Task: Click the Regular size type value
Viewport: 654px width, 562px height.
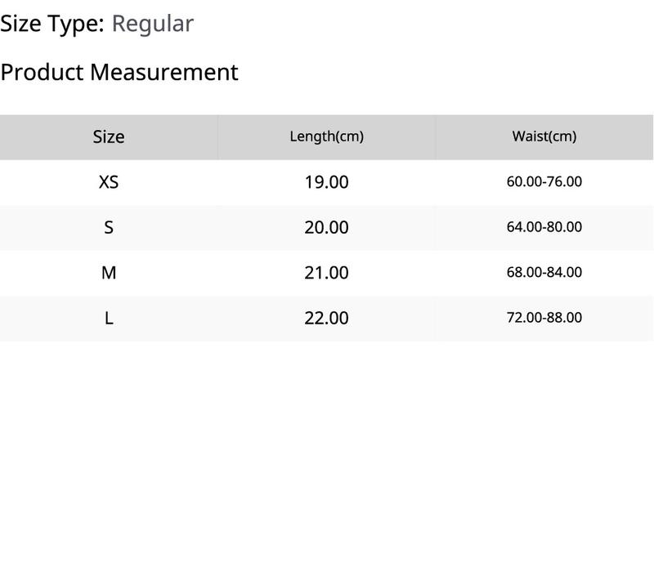Action: point(153,25)
